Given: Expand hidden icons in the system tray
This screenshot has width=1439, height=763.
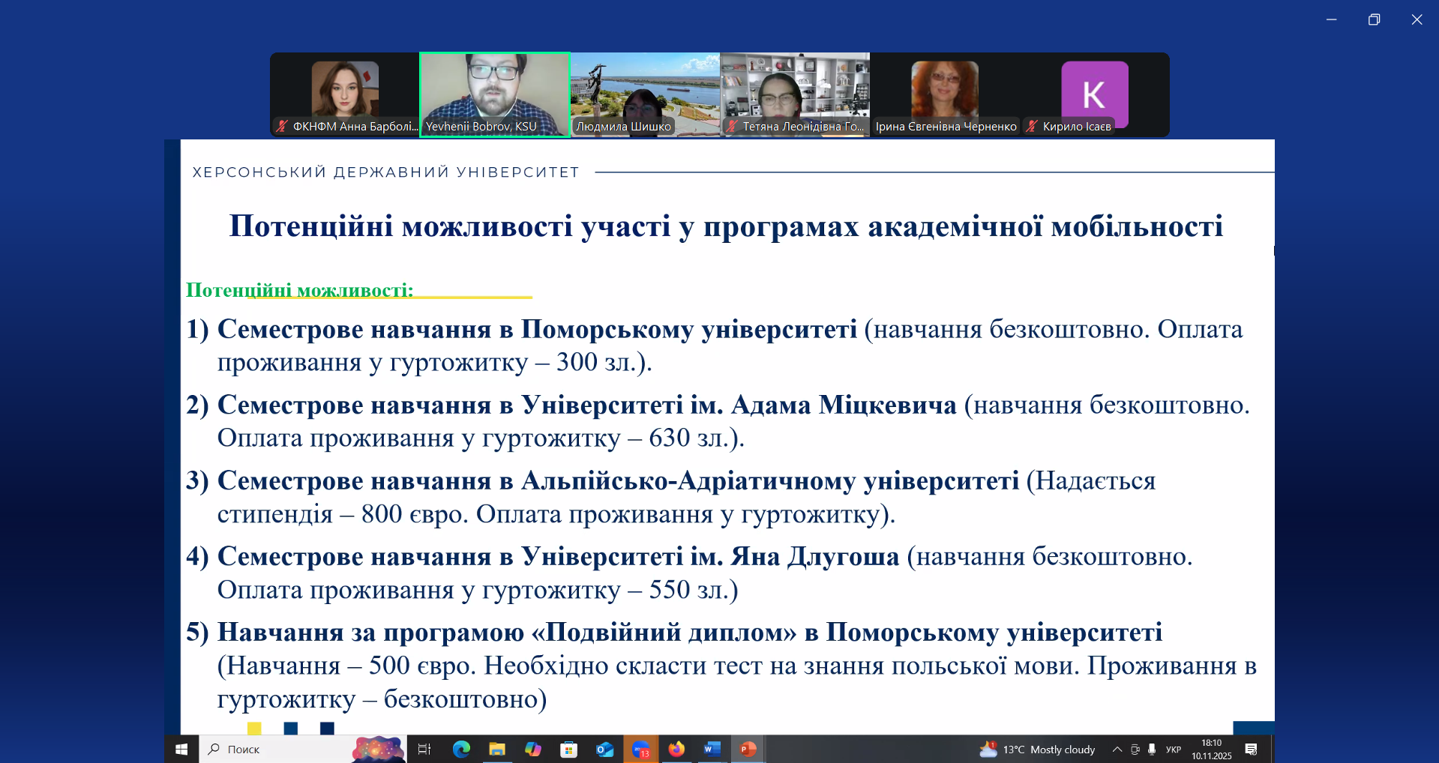Looking at the screenshot, I should (1116, 749).
